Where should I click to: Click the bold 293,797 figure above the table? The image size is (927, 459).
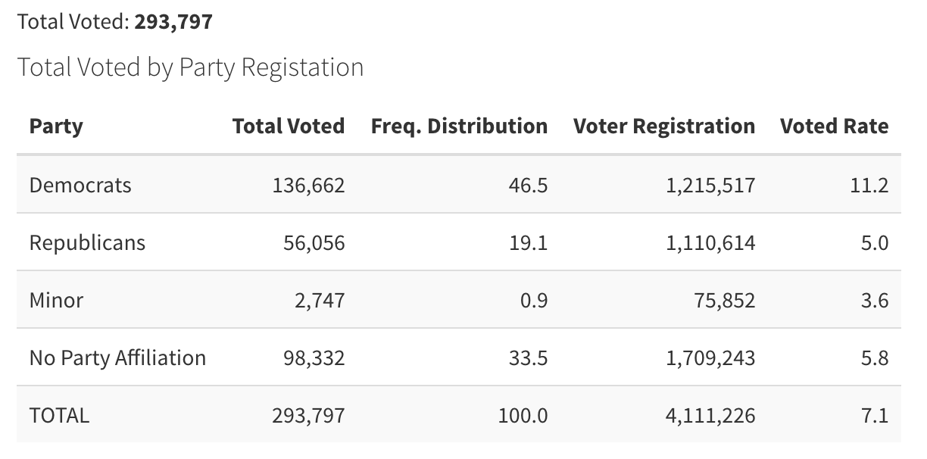click(x=173, y=21)
